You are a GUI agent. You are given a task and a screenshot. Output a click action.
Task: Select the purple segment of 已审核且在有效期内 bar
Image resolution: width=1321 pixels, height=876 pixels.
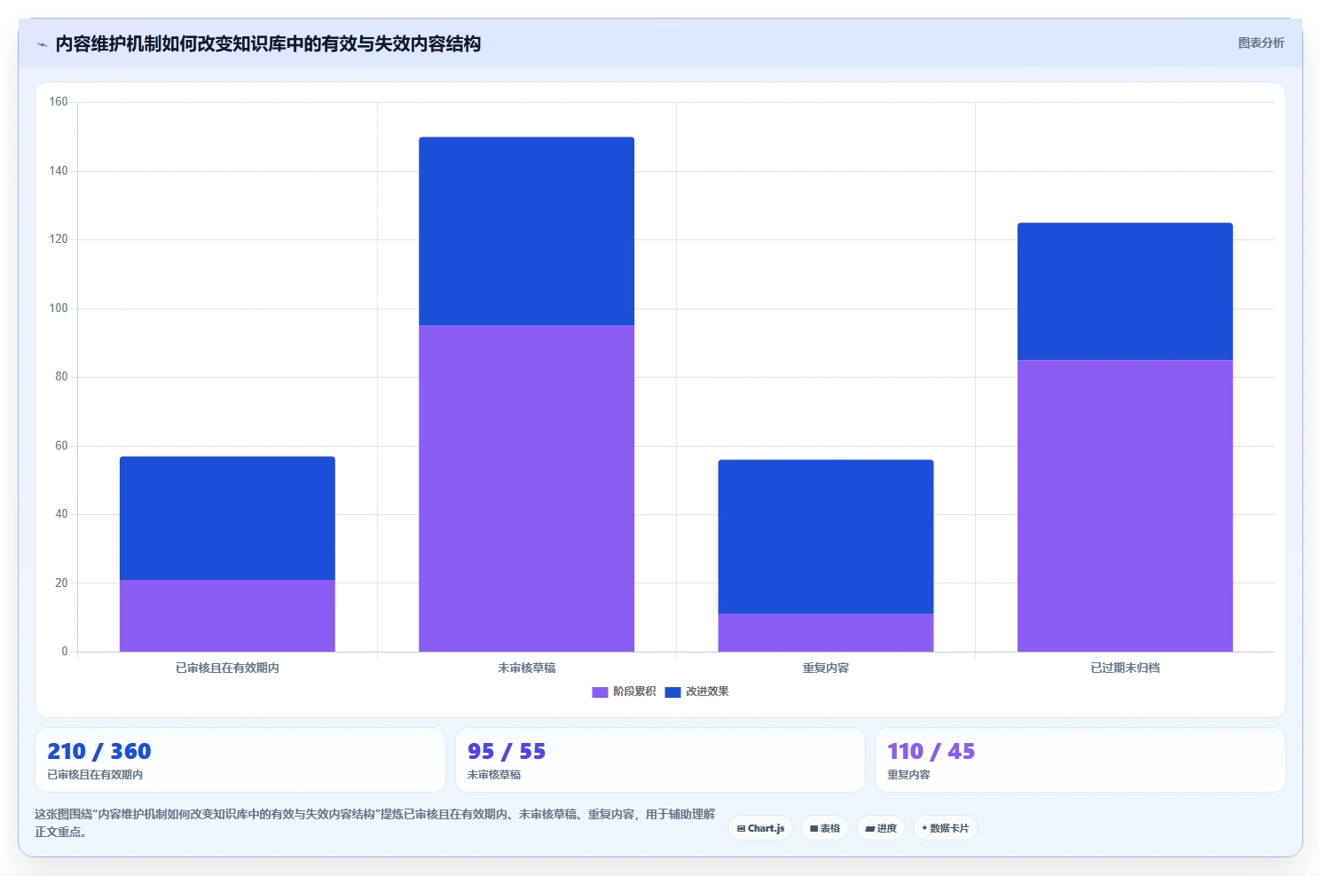point(227,615)
